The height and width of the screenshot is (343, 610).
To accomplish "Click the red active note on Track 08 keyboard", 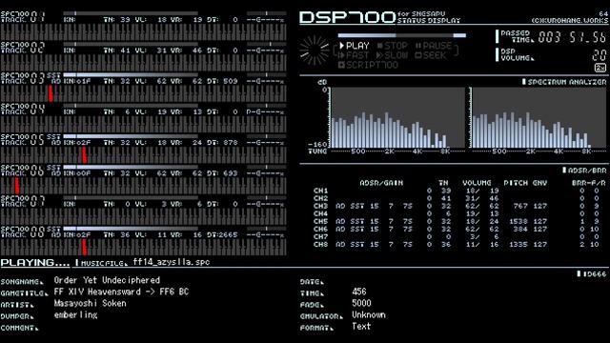I will pos(84,248).
